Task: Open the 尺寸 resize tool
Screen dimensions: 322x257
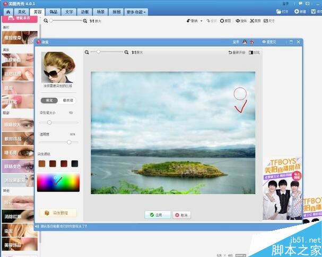Action: click(269, 21)
